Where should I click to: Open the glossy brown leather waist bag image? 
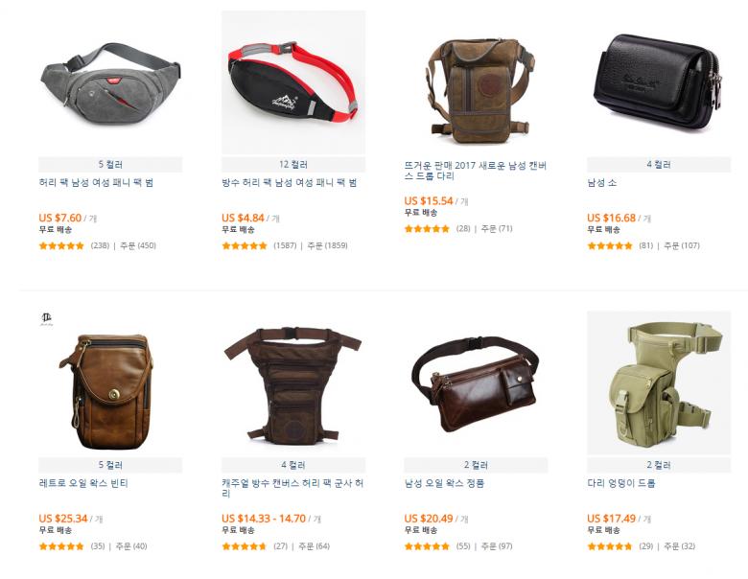tap(476, 383)
